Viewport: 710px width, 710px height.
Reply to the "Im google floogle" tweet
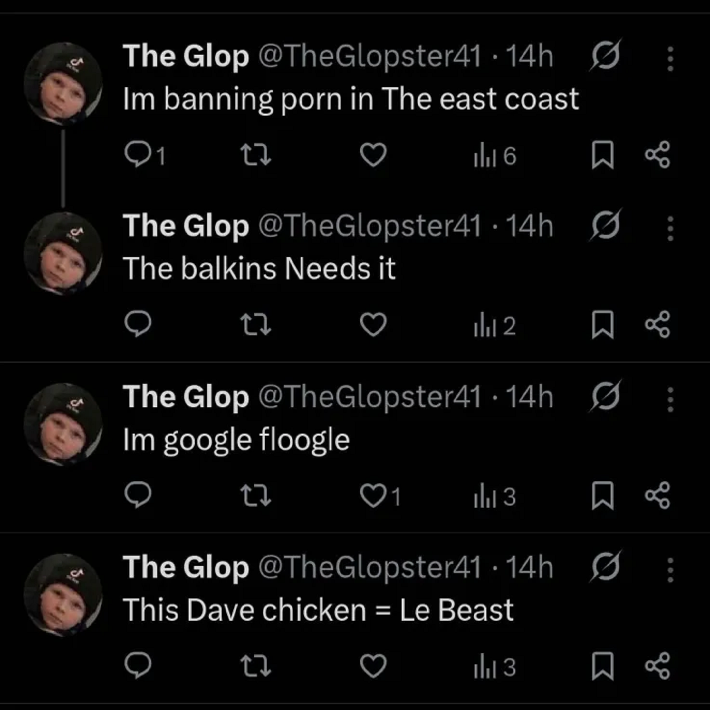point(138,496)
